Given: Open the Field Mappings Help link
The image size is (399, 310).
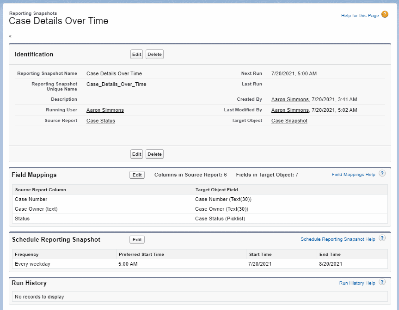Looking at the screenshot, I should coord(353,175).
